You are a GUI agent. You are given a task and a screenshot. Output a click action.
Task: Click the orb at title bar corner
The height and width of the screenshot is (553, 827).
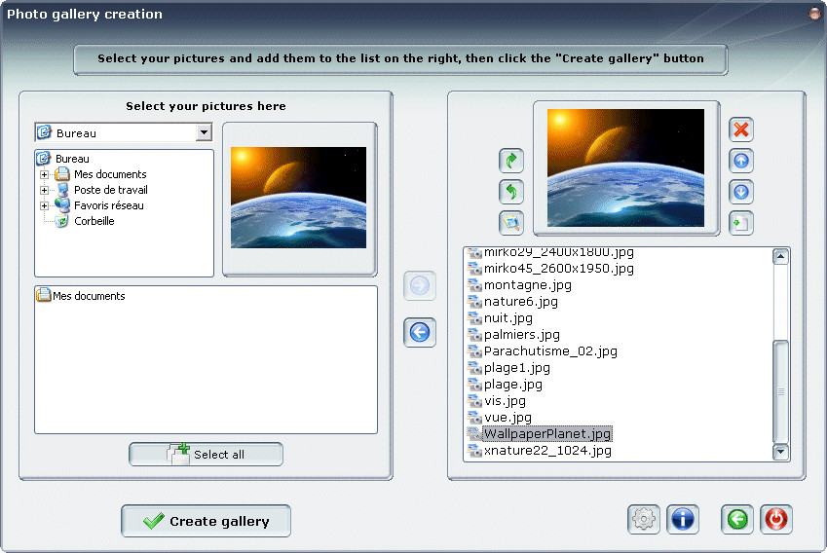pyautogui.click(x=815, y=14)
